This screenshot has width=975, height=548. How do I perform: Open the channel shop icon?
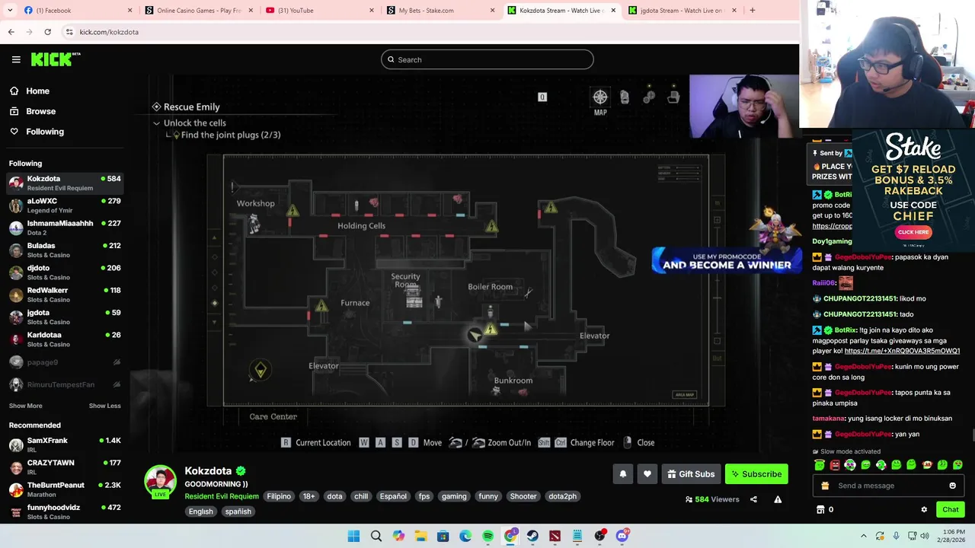click(x=820, y=509)
